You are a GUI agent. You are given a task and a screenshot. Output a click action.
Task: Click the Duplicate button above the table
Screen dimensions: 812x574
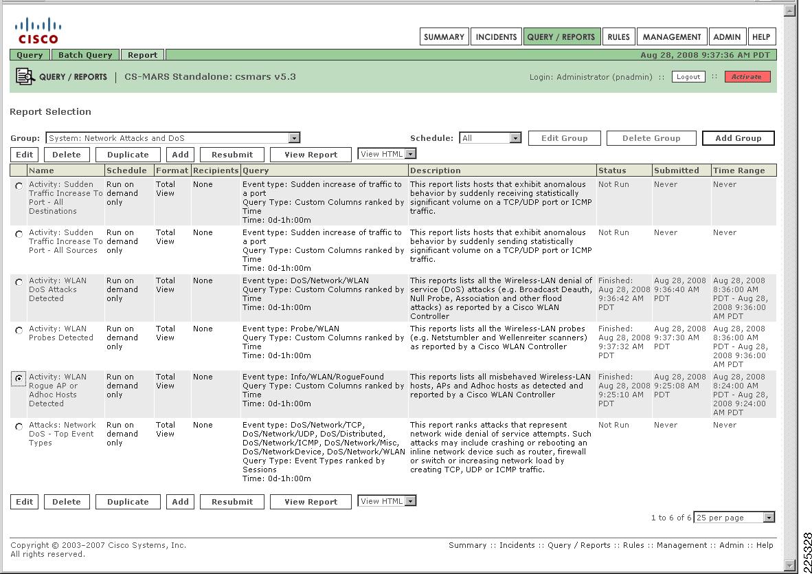point(128,155)
